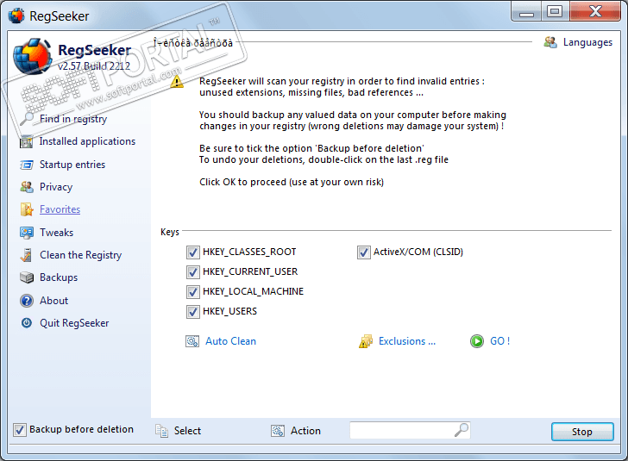Choose Quit RegSeeker

coord(74,323)
